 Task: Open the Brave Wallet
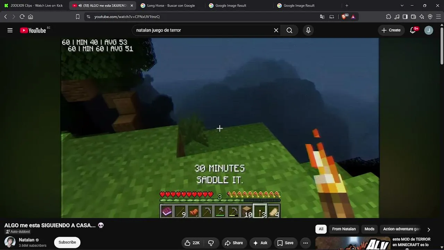point(413,17)
